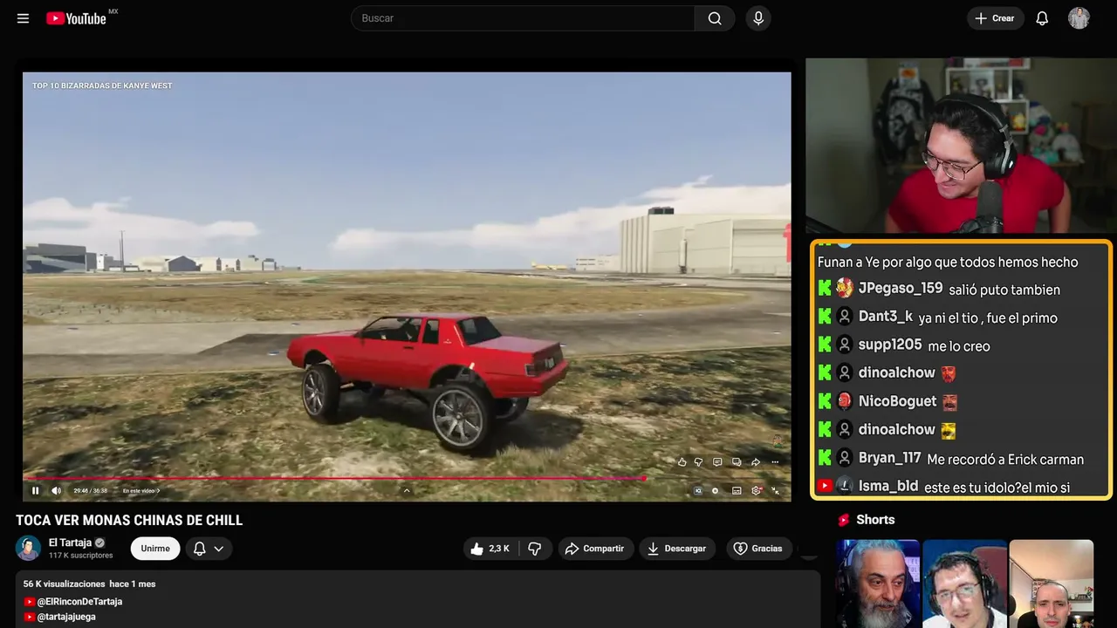This screenshot has width=1117, height=628.
Task: Click Isma_bld username in chat
Action: [888, 486]
